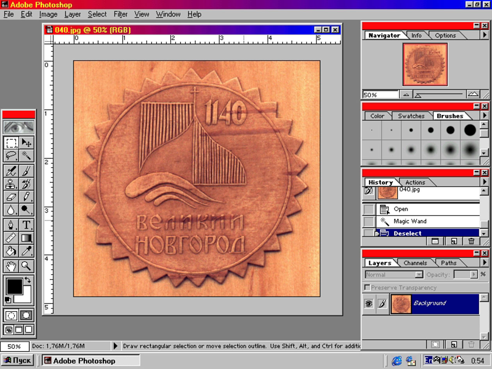The width and height of the screenshot is (492, 369).
Task: Select the Hand tool
Action: click(x=11, y=266)
